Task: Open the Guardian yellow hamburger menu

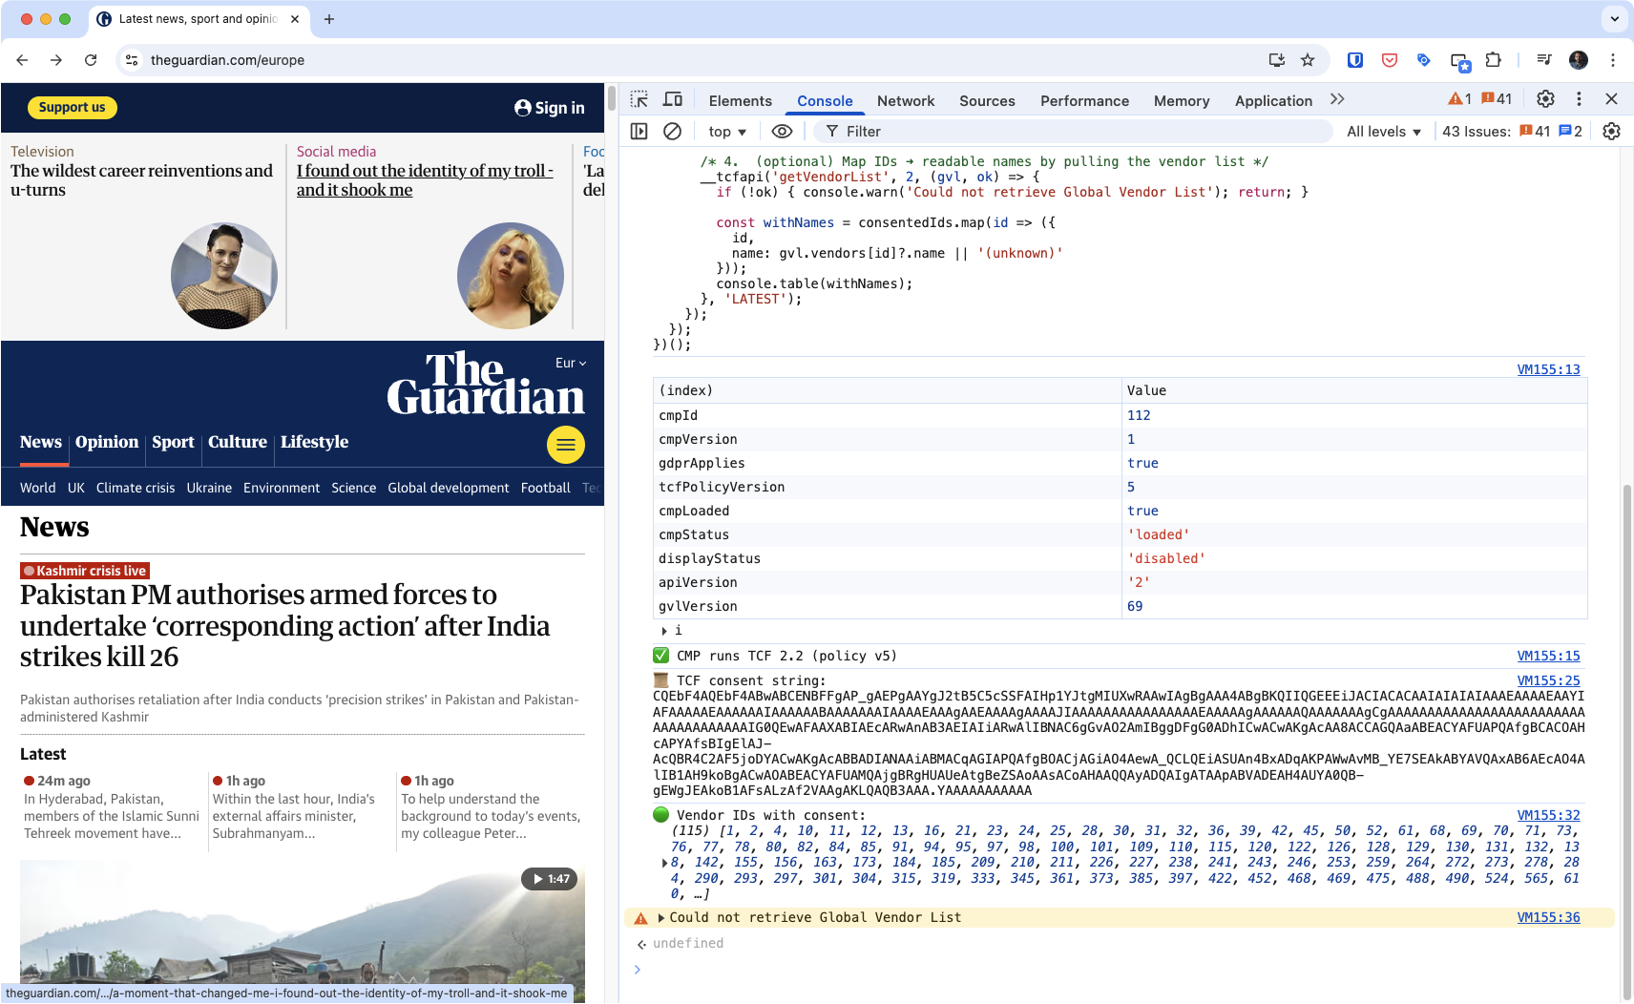Action: click(x=565, y=445)
